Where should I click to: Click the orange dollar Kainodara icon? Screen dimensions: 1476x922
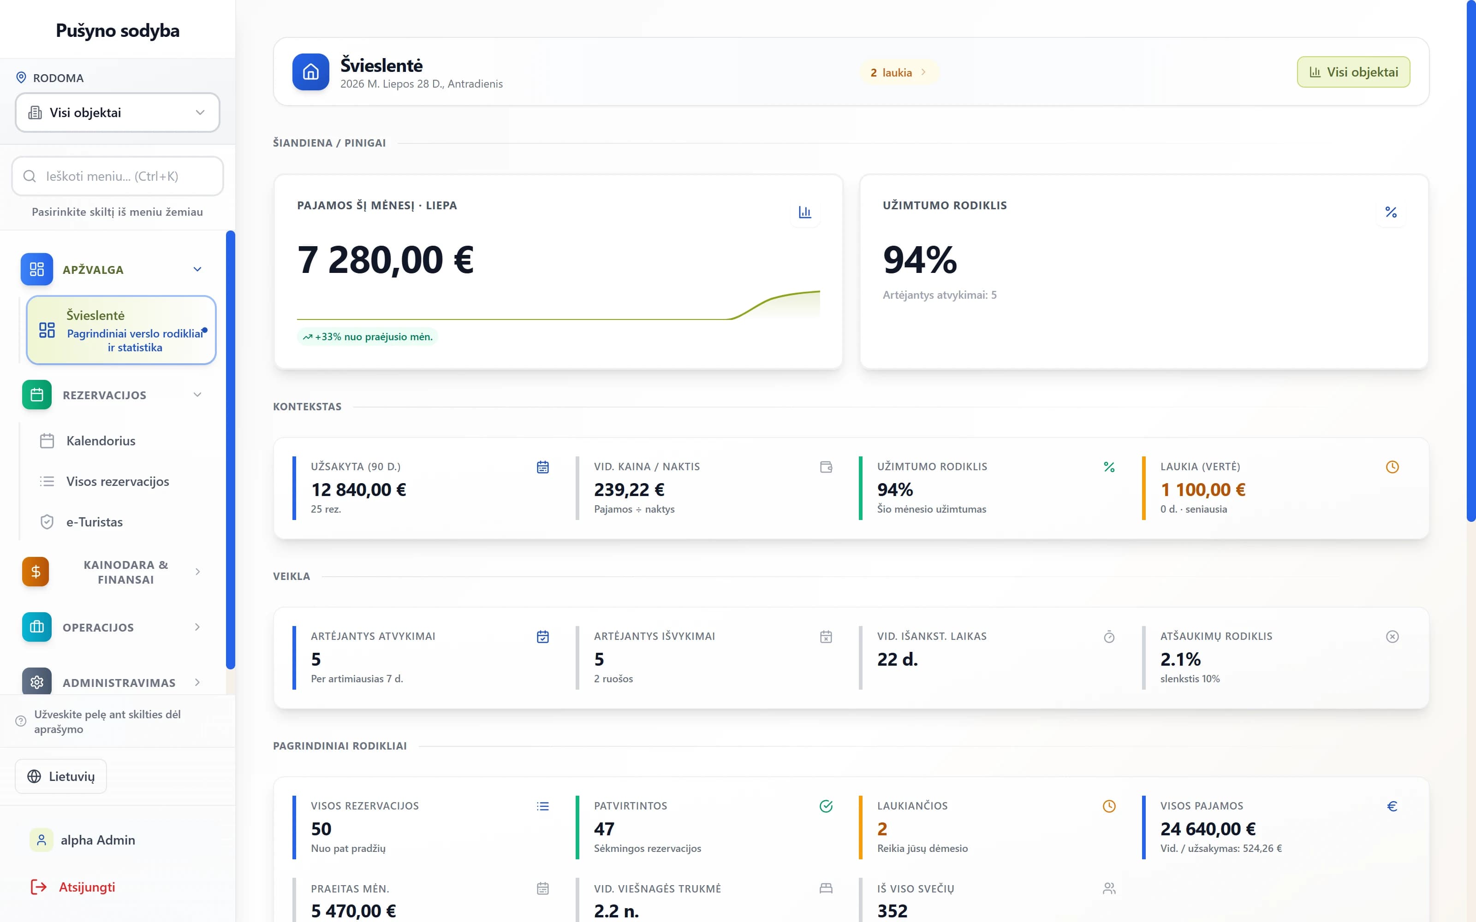click(36, 571)
